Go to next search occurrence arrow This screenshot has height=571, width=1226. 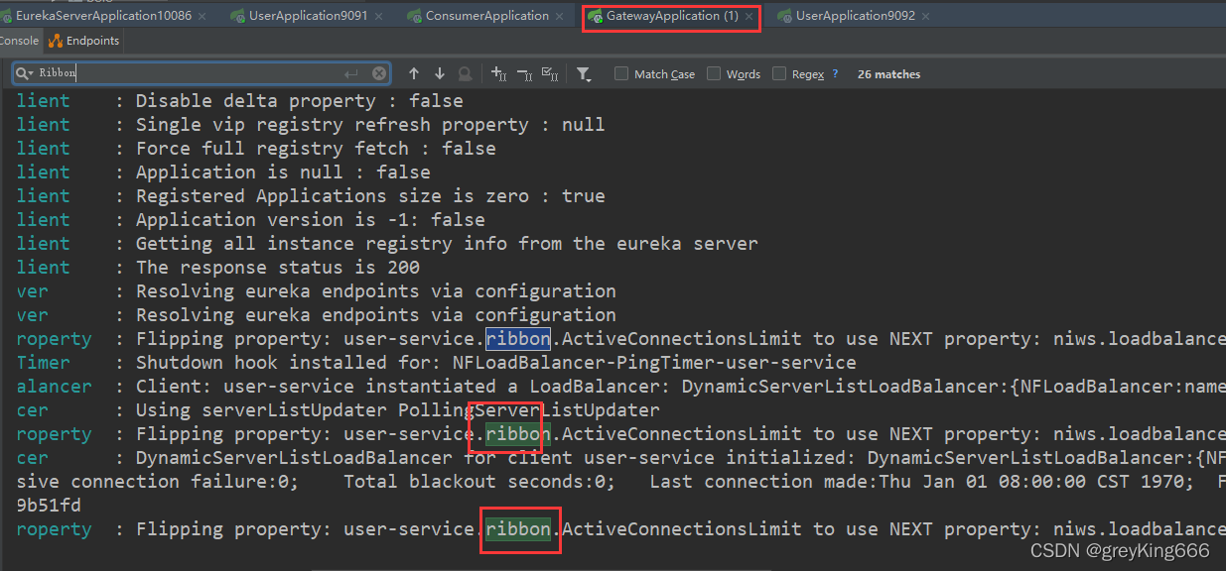pyautogui.click(x=440, y=73)
